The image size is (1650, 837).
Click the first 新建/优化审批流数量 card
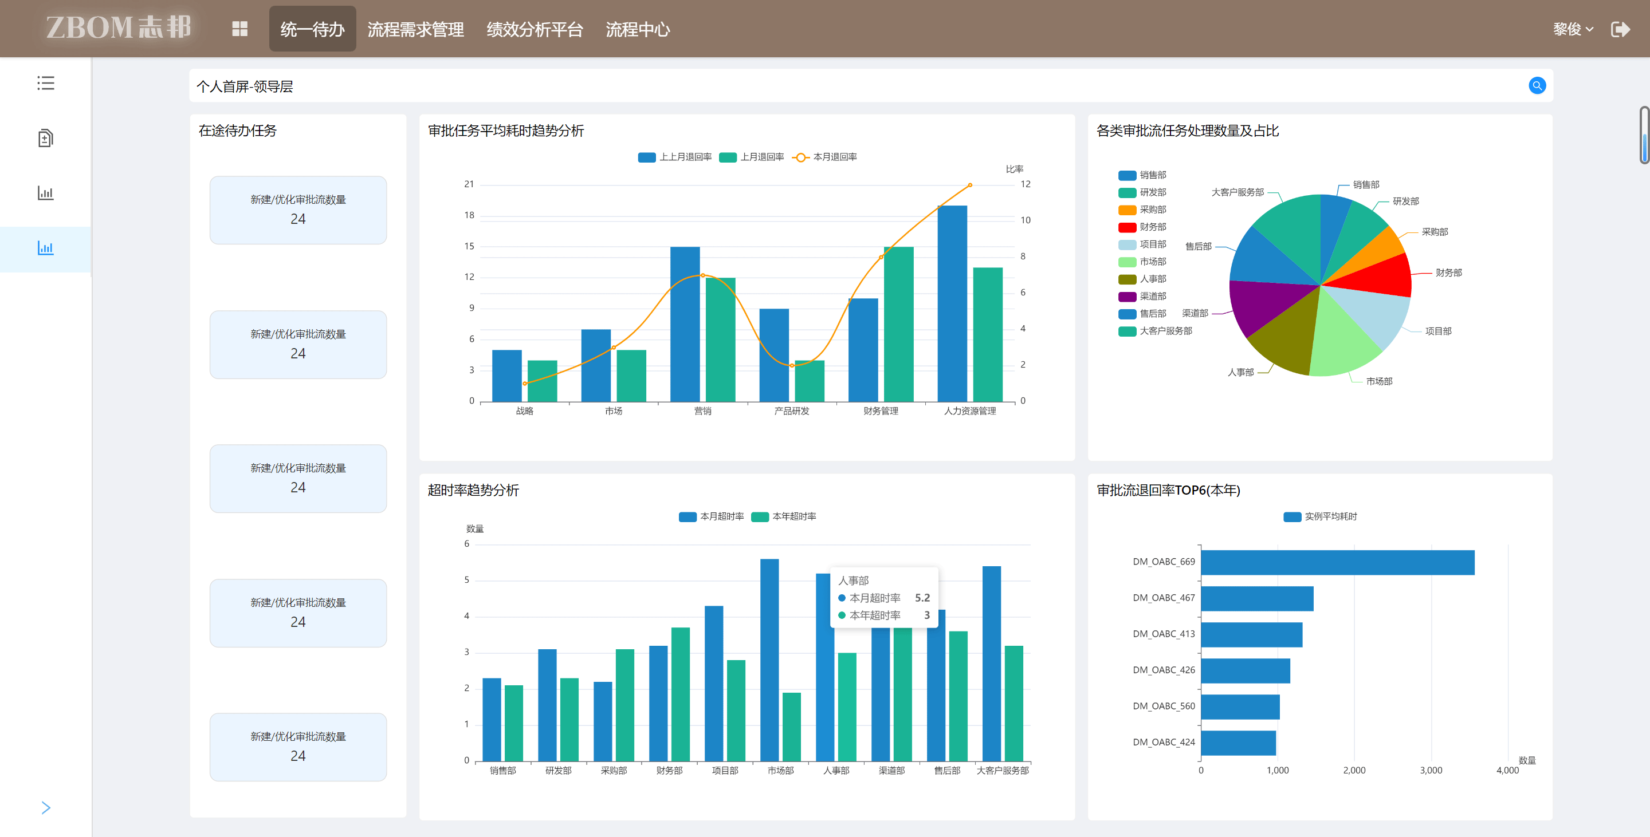tap(298, 210)
